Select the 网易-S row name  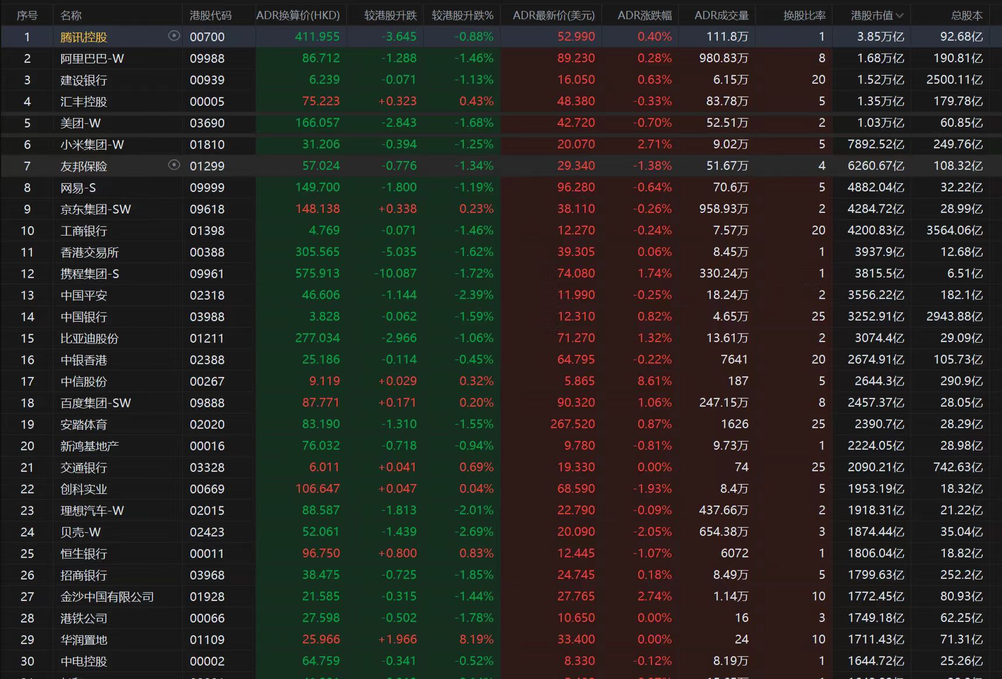tap(78, 188)
